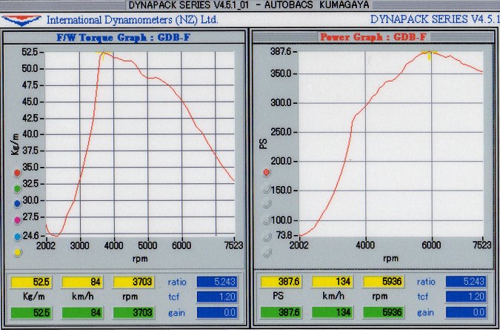This screenshot has width=500, height=330.
Task: Click the 'rpm' axis caption under the power graph
Action: pyautogui.click(x=390, y=259)
